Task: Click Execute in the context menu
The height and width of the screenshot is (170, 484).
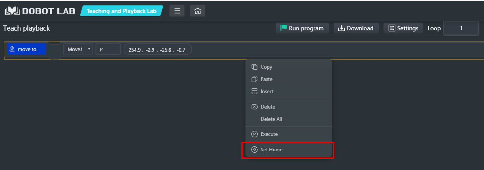Action: pyautogui.click(x=269, y=134)
